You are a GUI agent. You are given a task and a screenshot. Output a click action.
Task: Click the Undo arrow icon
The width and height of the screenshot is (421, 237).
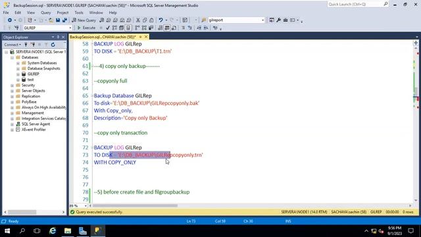(161, 20)
